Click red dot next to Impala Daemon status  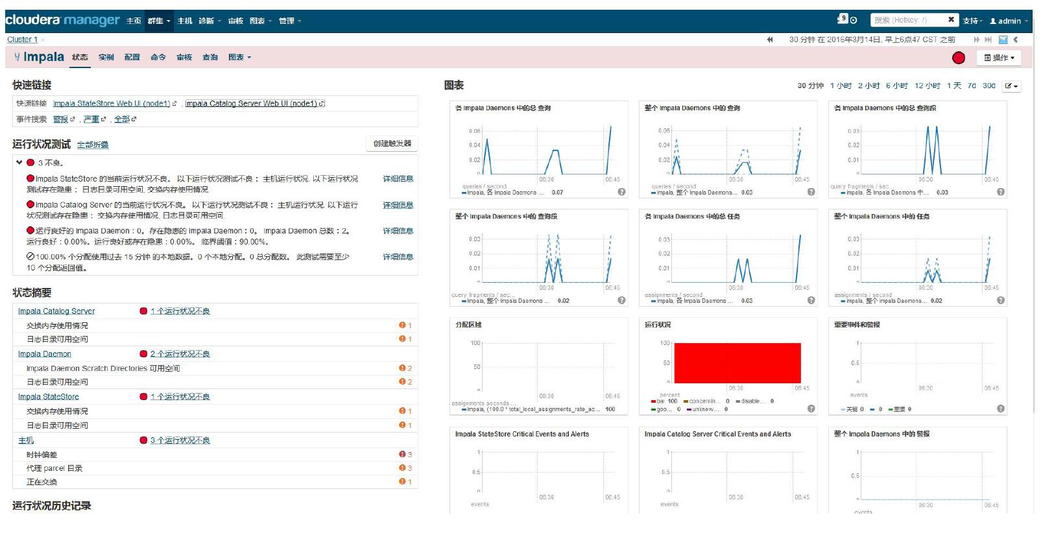coord(143,354)
